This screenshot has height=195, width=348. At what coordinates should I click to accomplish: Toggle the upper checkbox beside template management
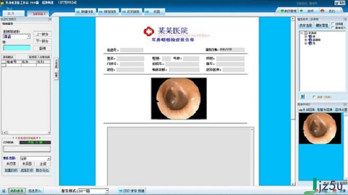(333, 24)
